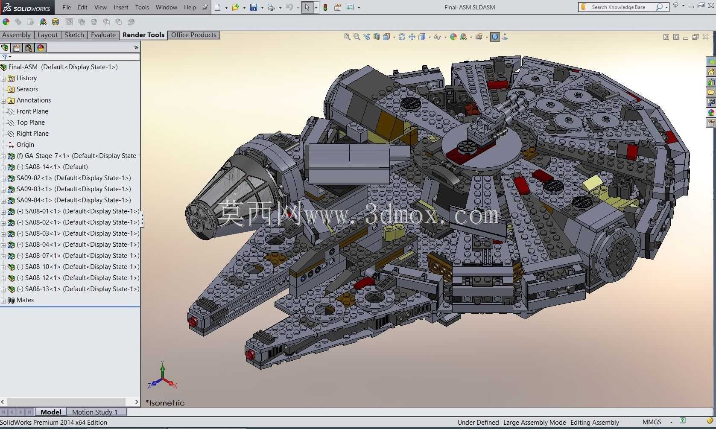Viewport: 716px width, 429px height.
Task: Open the Select tool dropdown arrow
Action: (x=316, y=8)
